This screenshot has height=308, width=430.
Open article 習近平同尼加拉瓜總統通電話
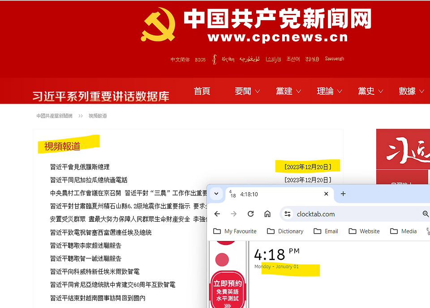click(89, 180)
